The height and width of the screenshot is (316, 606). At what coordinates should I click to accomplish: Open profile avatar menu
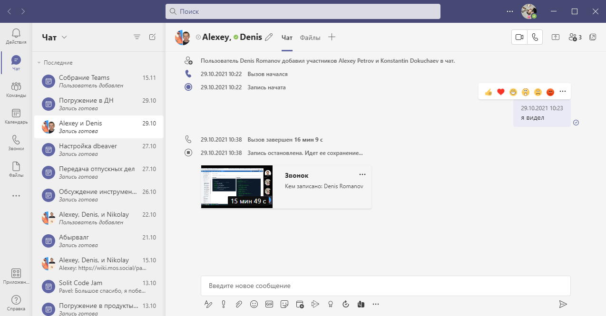[x=528, y=11]
